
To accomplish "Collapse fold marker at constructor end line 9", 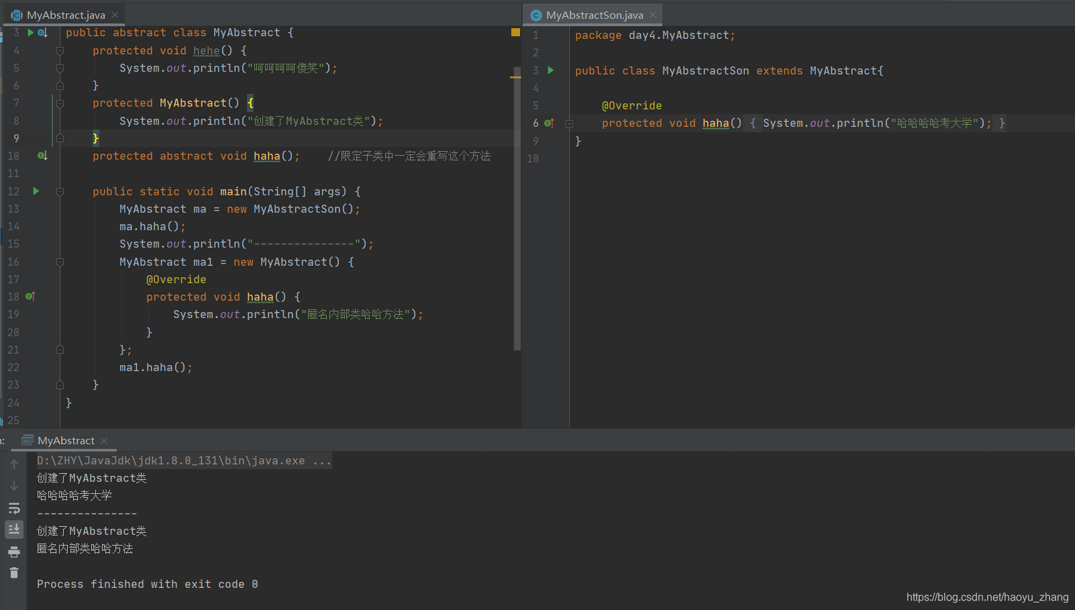I will (60, 138).
